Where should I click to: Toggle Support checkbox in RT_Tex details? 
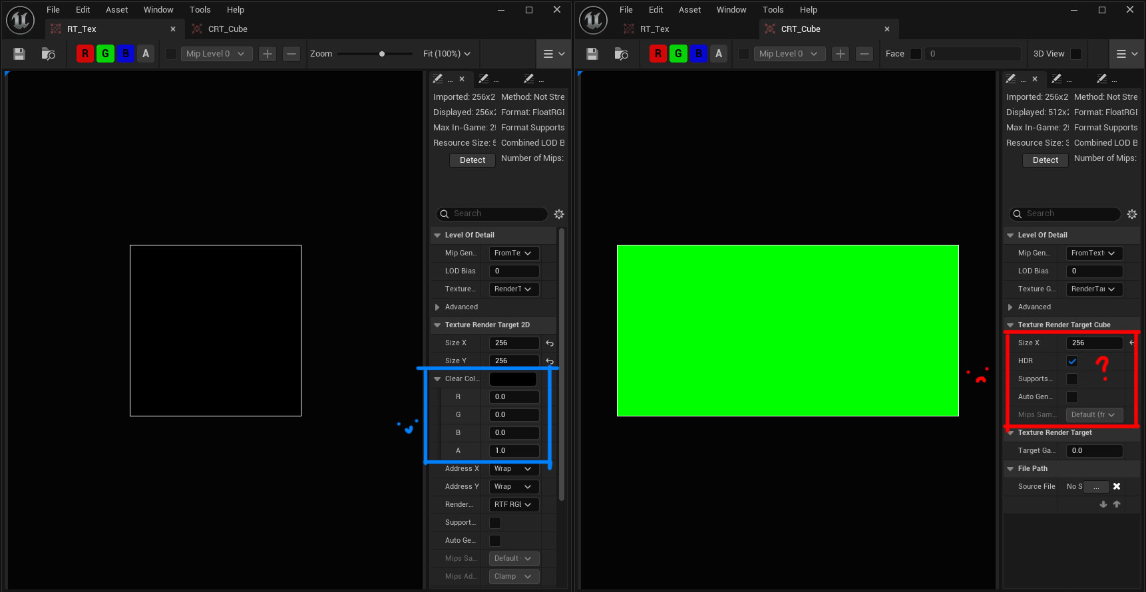495,523
